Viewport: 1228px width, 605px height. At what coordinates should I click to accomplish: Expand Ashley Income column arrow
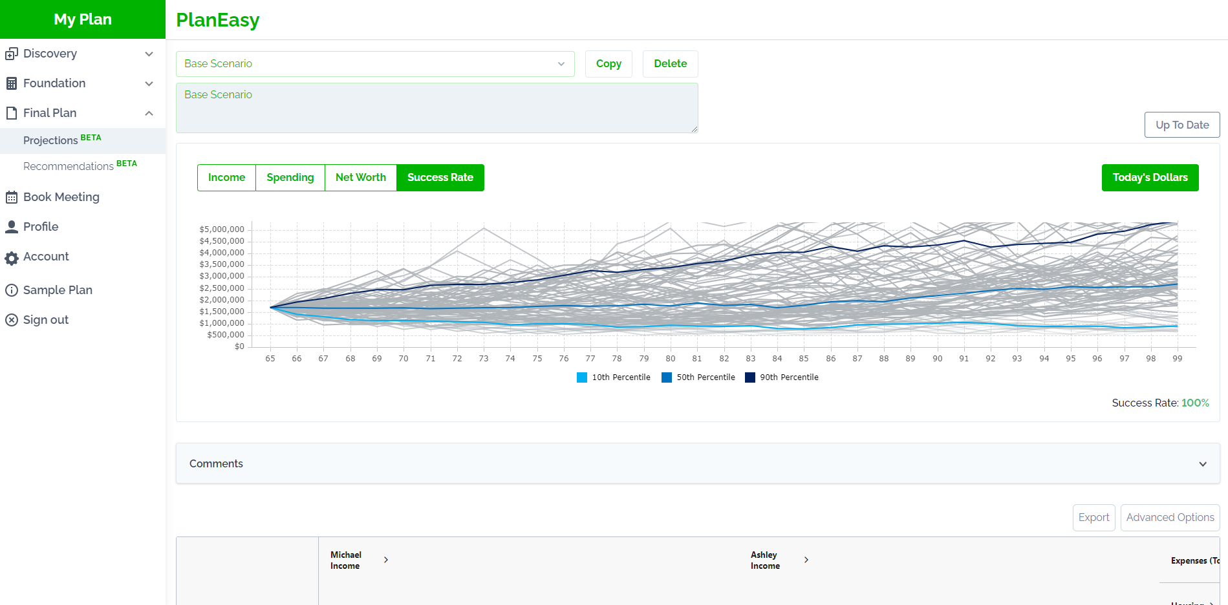tap(806, 560)
